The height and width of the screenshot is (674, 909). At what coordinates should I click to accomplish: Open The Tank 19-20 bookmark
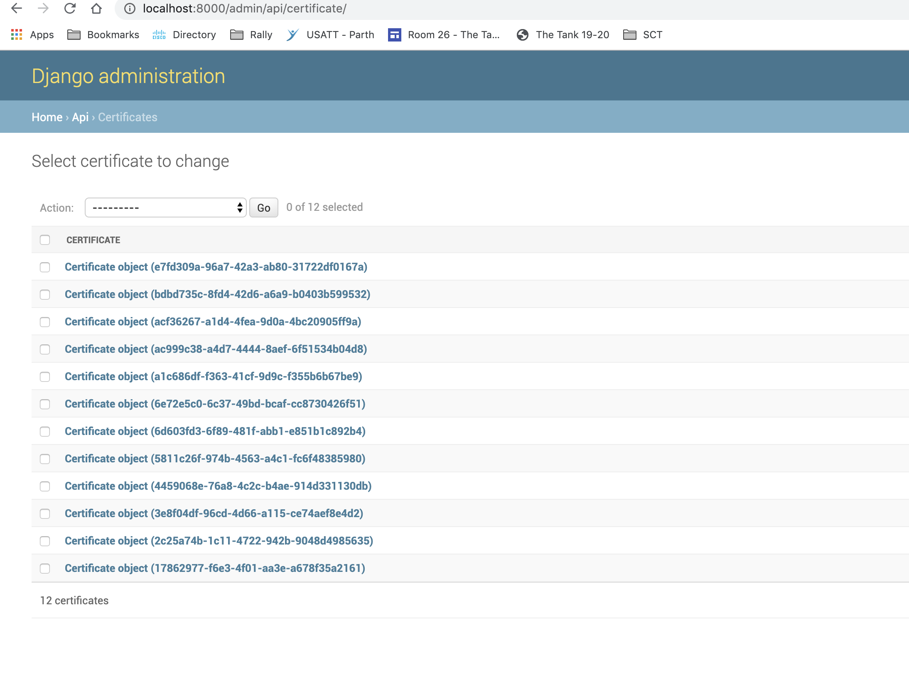[563, 35]
